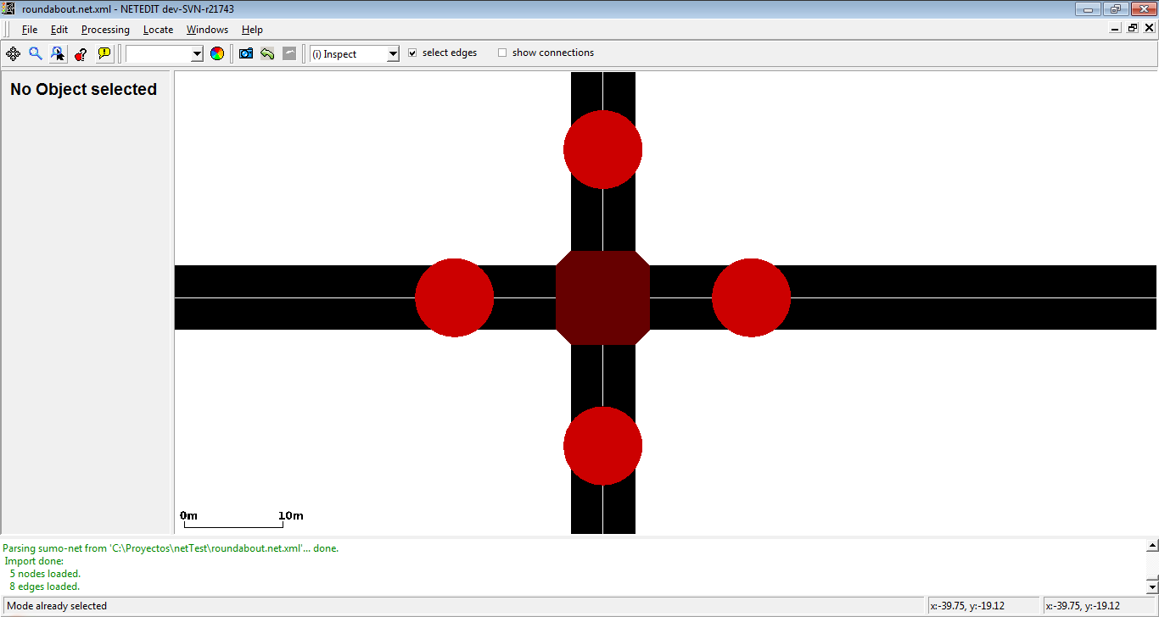The height and width of the screenshot is (617, 1159).
Task: Open the Inspect mode dropdown
Action: pos(392,54)
